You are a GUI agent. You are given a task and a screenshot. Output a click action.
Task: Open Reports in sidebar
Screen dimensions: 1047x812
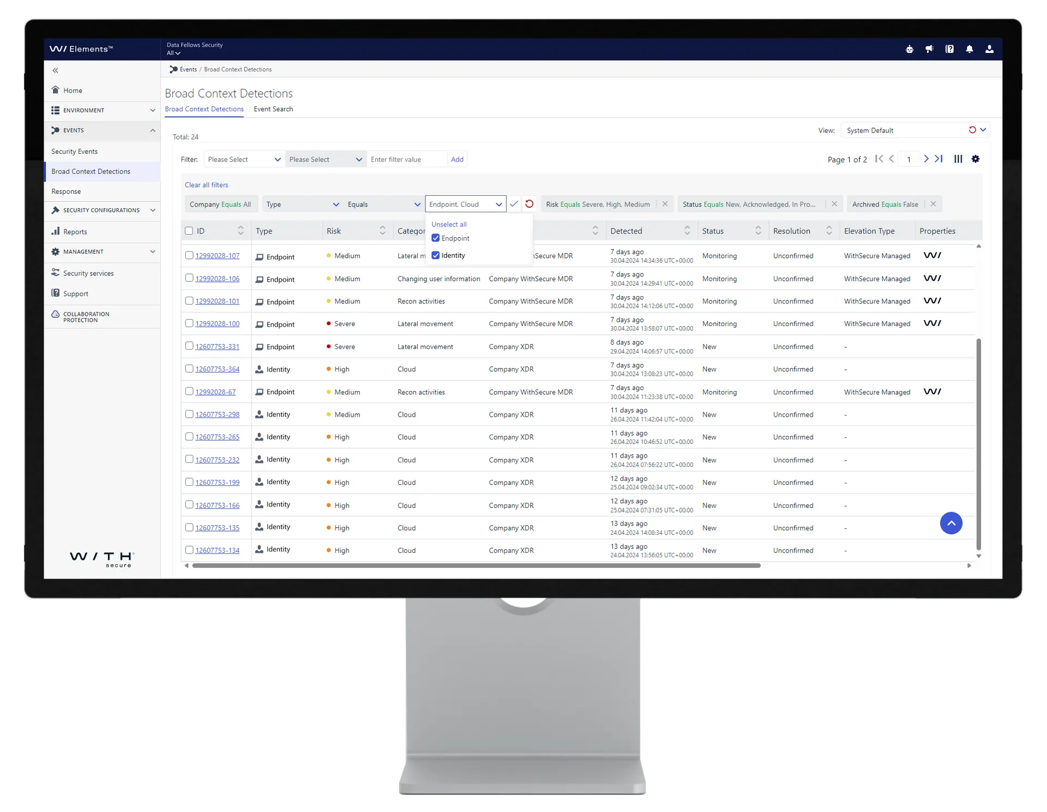(75, 232)
